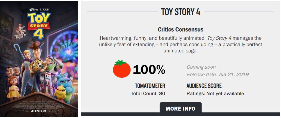Click the italic Toy Story 4 in consensus
281x118 pixels.
(221, 38)
